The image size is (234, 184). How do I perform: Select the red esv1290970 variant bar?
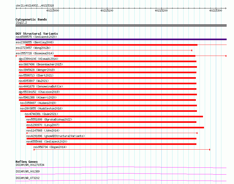(115, 128)
